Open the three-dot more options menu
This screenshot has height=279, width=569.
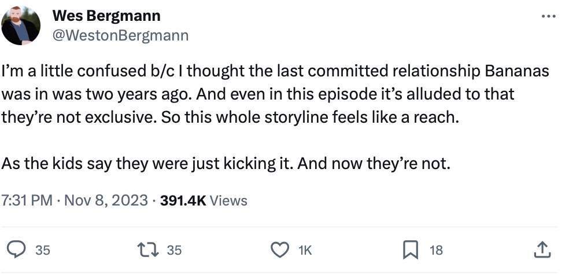tap(547, 16)
